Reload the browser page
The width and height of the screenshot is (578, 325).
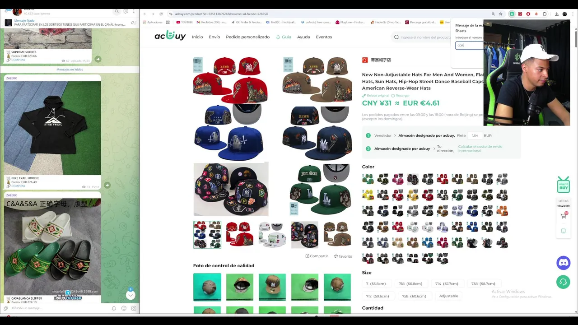click(x=161, y=14)
